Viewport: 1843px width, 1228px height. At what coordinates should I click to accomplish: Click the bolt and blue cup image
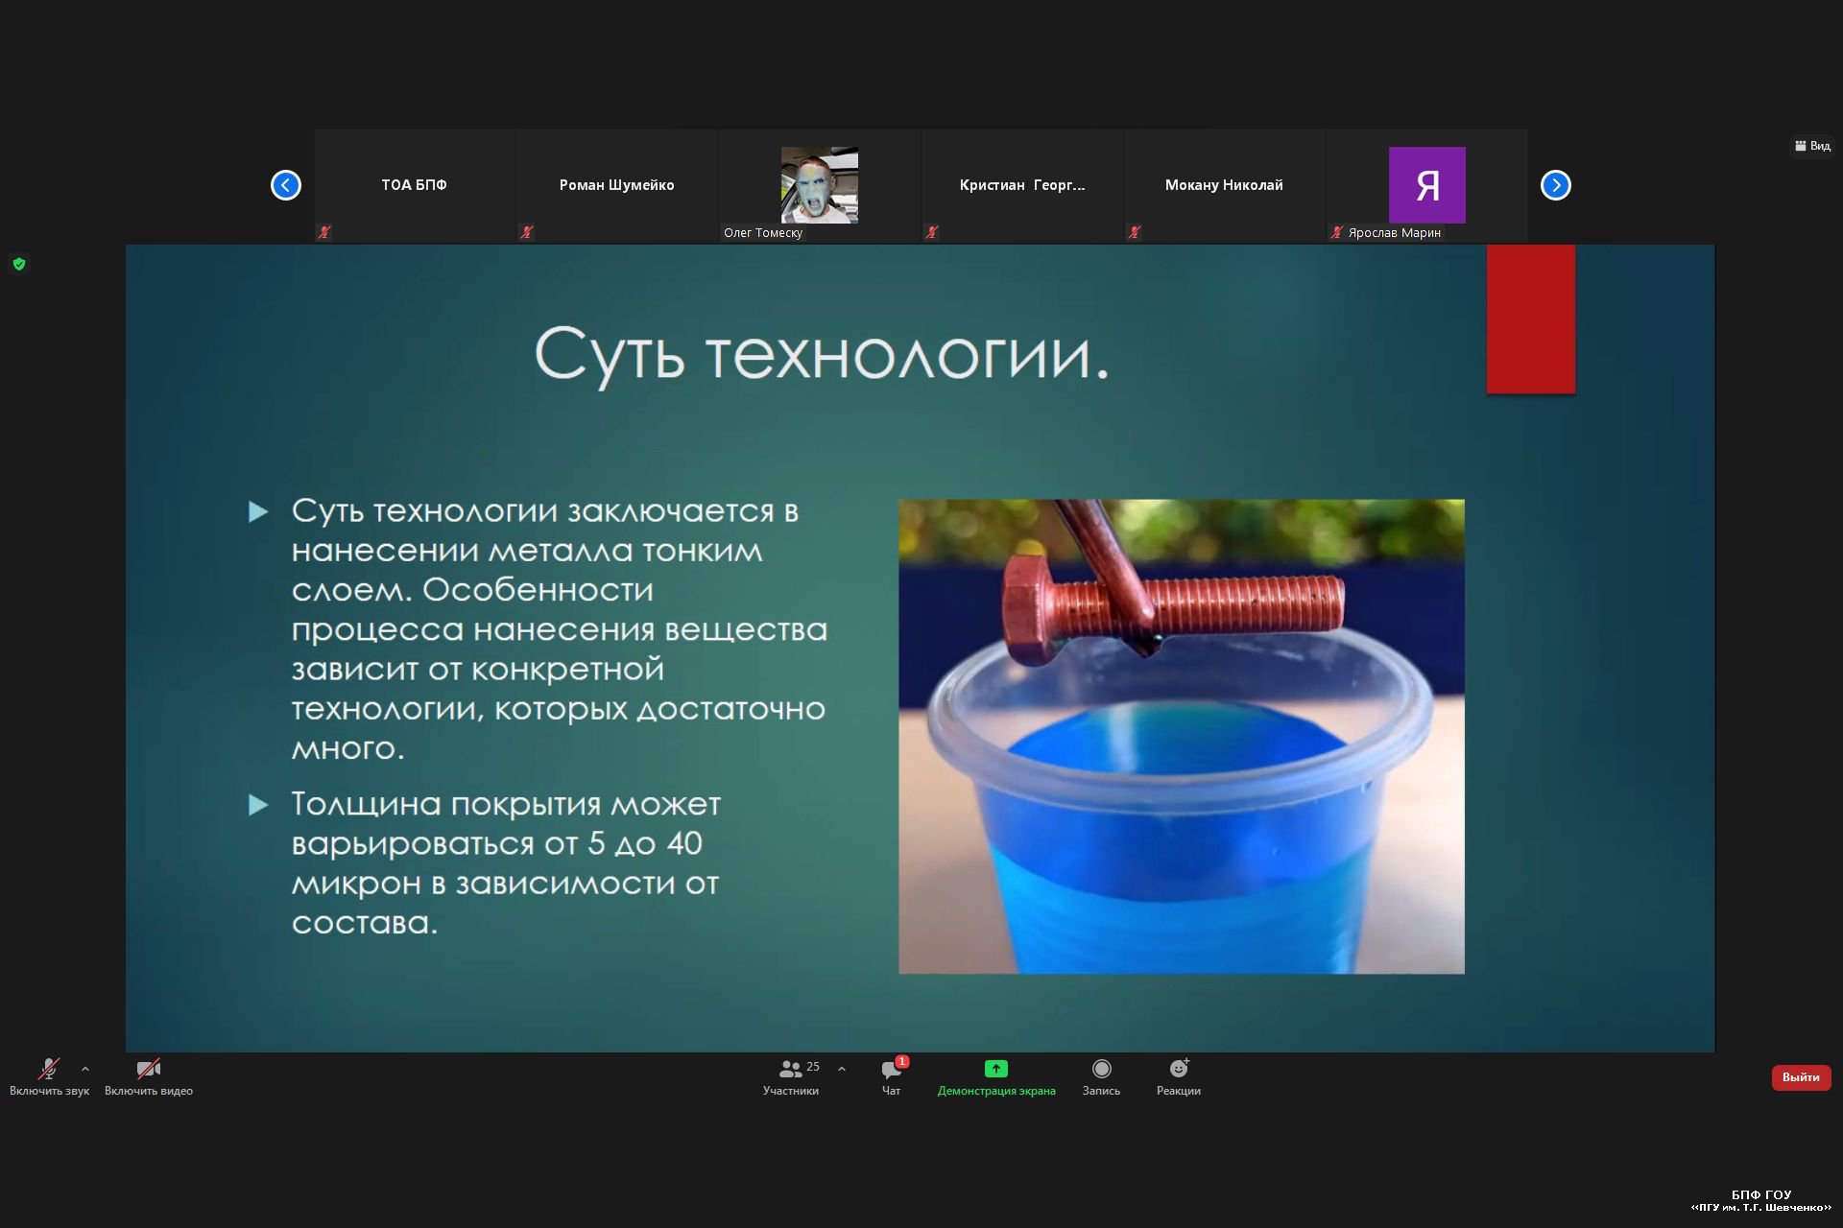1182,737
